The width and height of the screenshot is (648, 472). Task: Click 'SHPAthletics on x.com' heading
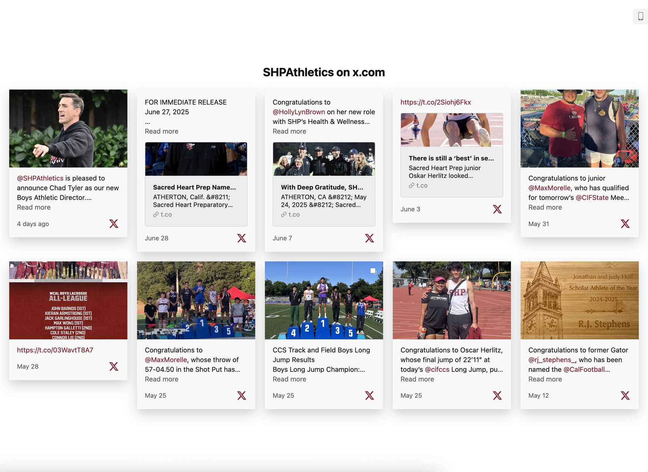pyautogui.click(x=324, y=72)
